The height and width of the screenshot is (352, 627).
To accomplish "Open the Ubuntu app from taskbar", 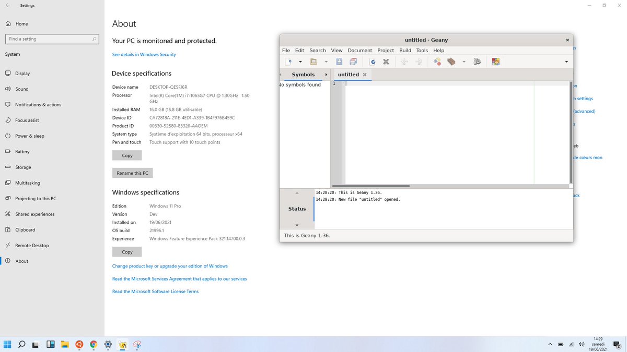I will (79, 344).
